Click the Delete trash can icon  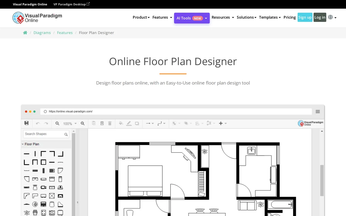[110, 123]
